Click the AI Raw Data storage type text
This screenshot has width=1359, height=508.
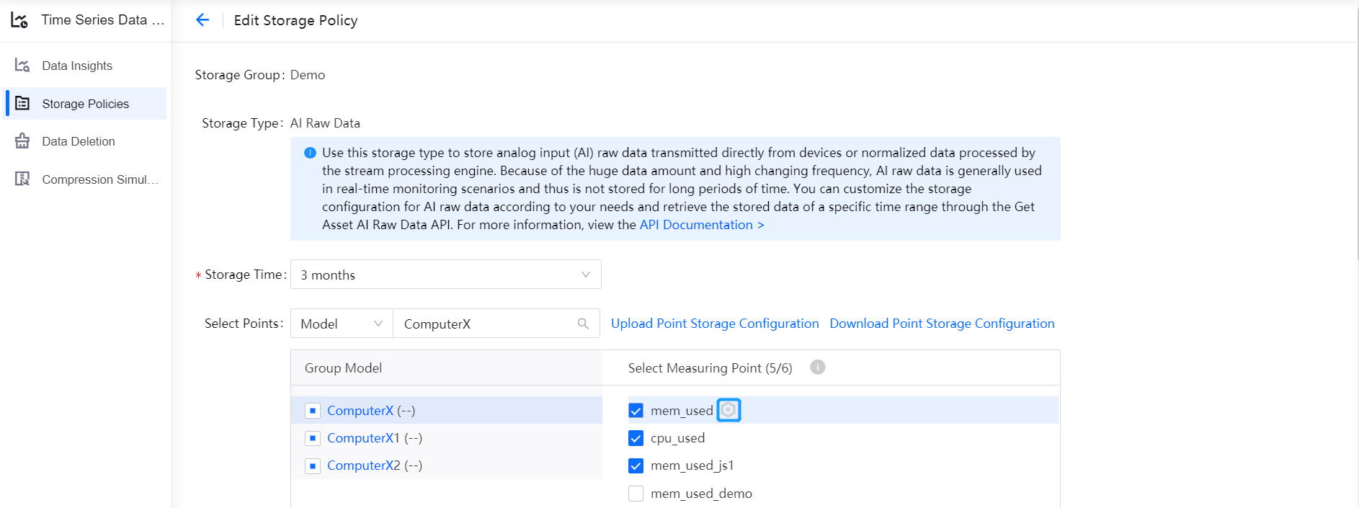[x=325, y=123]
